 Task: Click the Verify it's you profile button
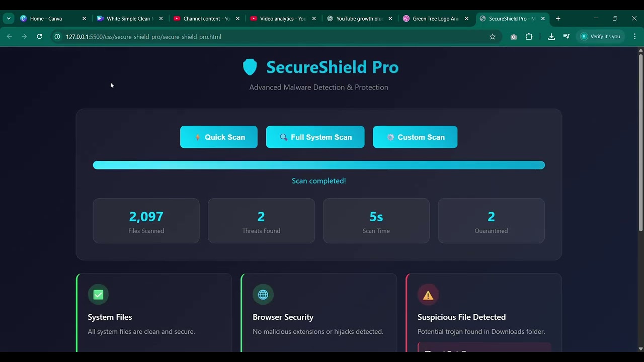pyautogui.click(x=600, y=37)
